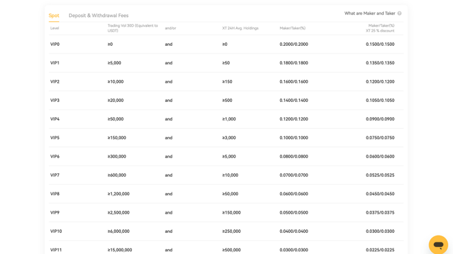Click the ≥500,000 XT holdings value
The width and height of the screenshot is (453, 254).
pyautogui.click(x=231, y=250)
